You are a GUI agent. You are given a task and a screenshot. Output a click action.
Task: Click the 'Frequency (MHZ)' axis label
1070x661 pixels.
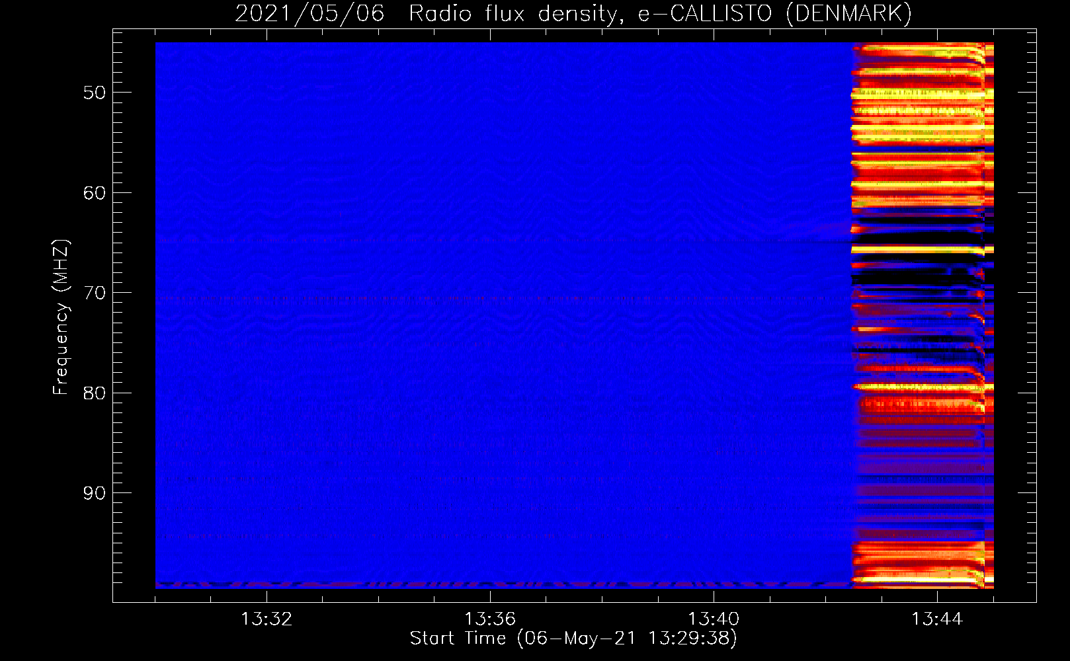coord(61,317)
